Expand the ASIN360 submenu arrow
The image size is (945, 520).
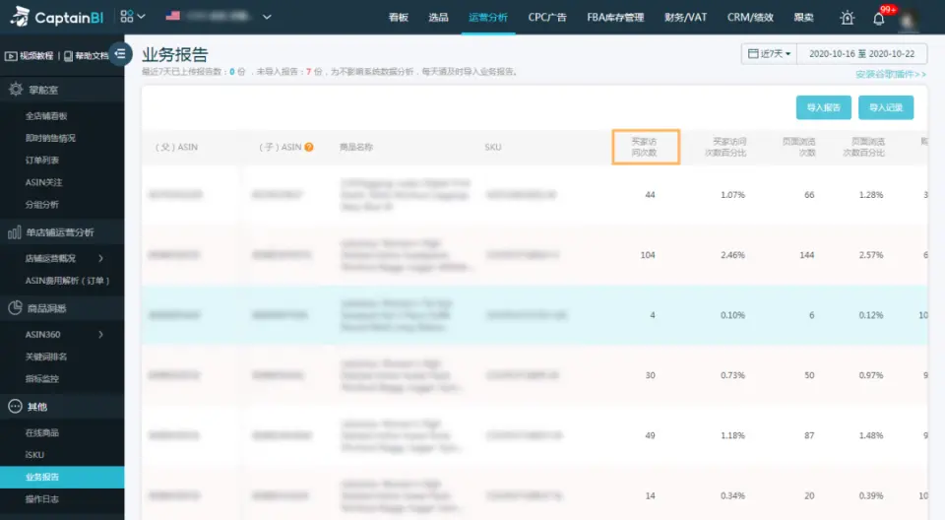tap(100, 334)
